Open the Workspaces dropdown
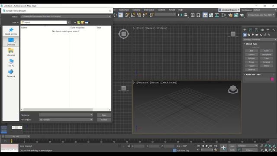 pyautogui.click(x=265, y=10)
